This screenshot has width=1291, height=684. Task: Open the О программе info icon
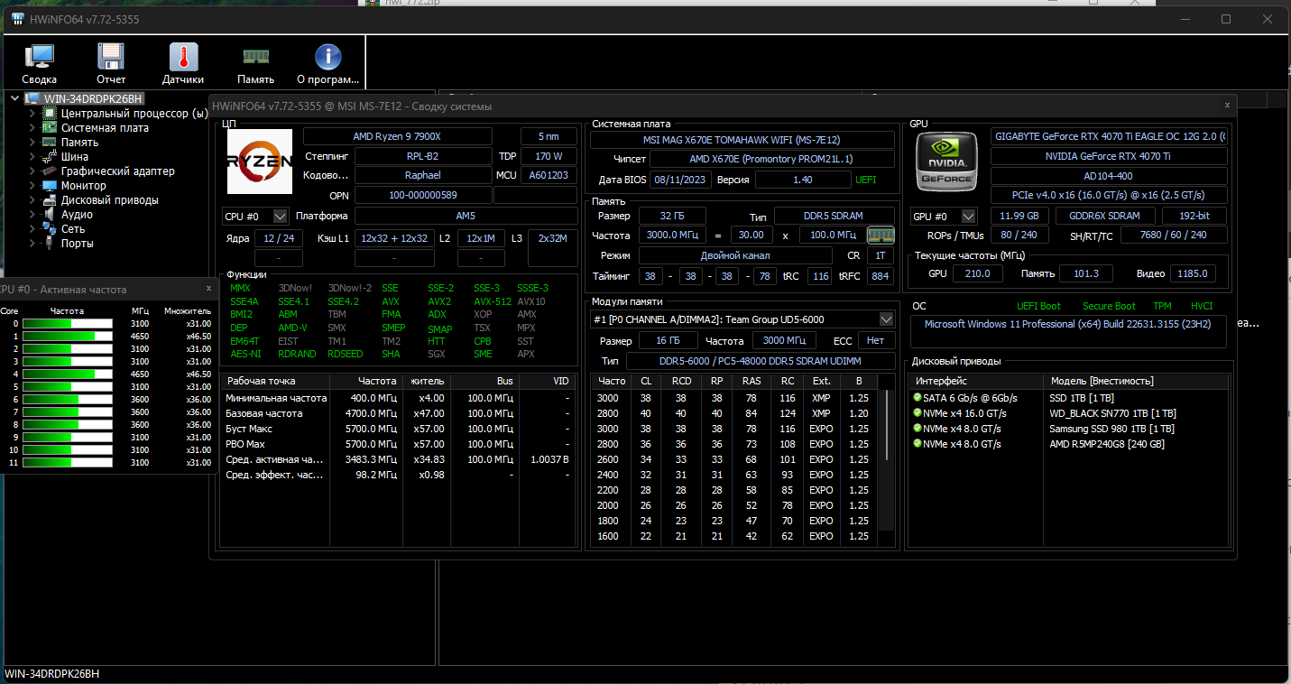327,57
